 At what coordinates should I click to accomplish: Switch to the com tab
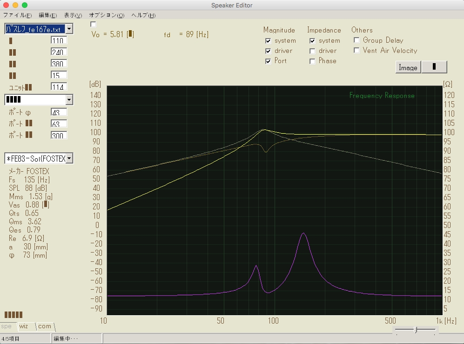pos(45,326)
